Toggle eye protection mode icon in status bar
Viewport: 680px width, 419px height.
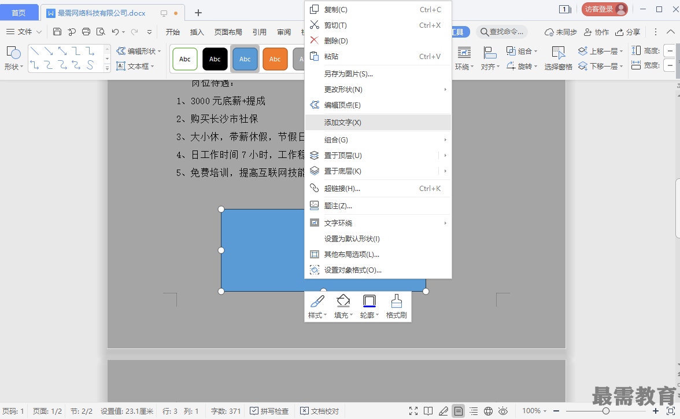503,411
